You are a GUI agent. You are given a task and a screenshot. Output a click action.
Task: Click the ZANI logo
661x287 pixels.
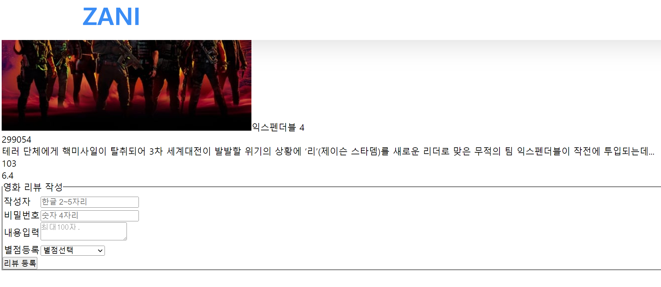111,17
